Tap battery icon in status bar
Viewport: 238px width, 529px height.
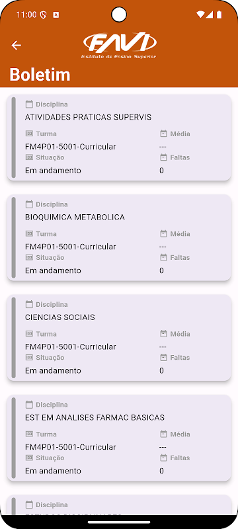219,15
